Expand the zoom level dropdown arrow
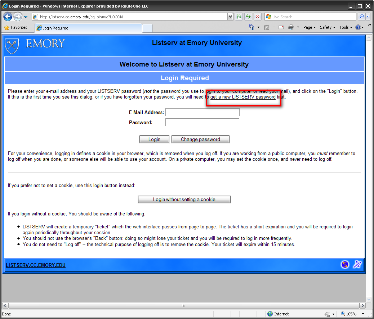Image resolution: width=374 pixels, height=319 pixels. pos(363,314)
